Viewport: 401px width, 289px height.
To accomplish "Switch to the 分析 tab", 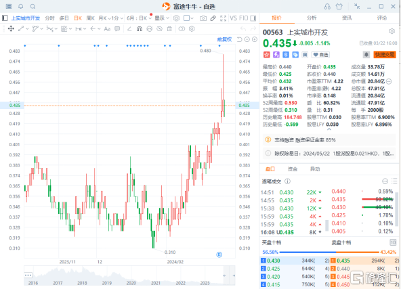I will click(x=312, y=18).
